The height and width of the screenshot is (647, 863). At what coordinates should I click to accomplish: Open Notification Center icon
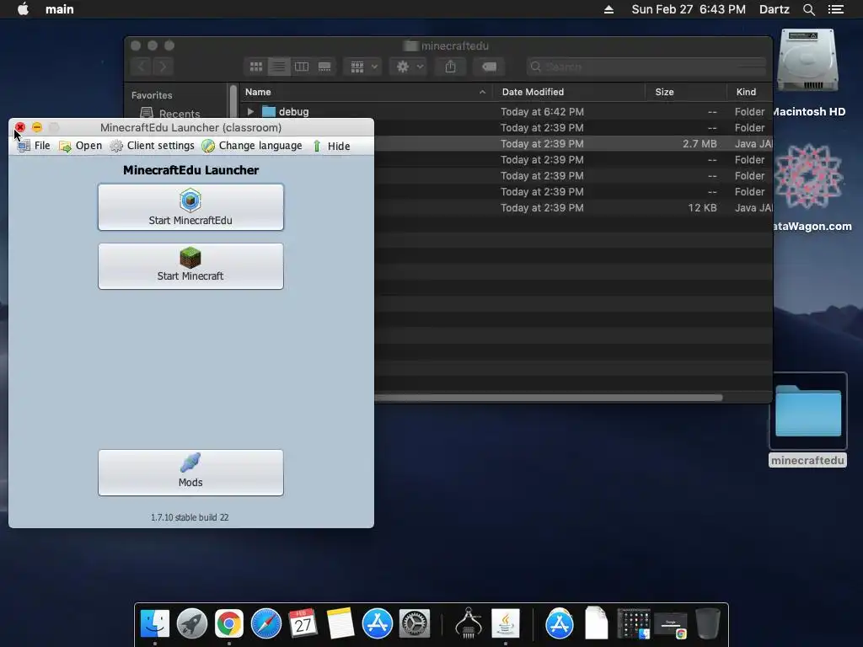836,9
